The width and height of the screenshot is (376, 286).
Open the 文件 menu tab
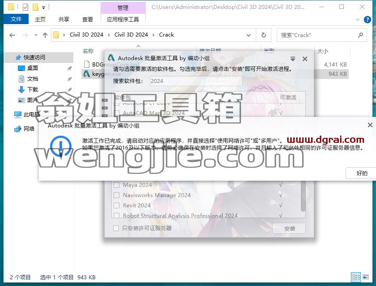point(16,19)
